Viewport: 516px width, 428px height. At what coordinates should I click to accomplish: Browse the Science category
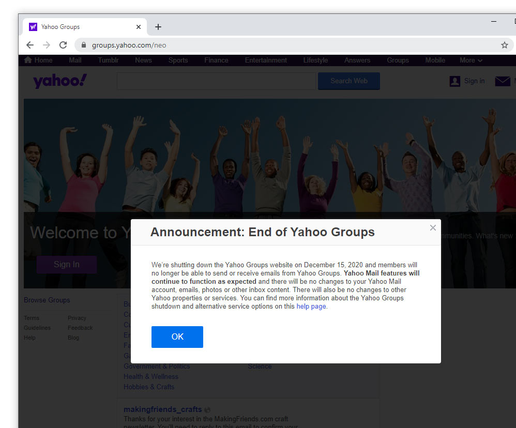(260, 366)
